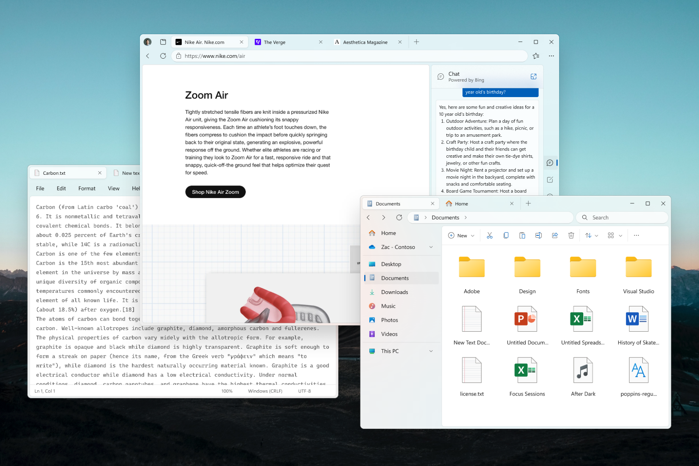Open the Adobe folder
Viewport: 699px width, 466px height.
(x=472, y=275)
